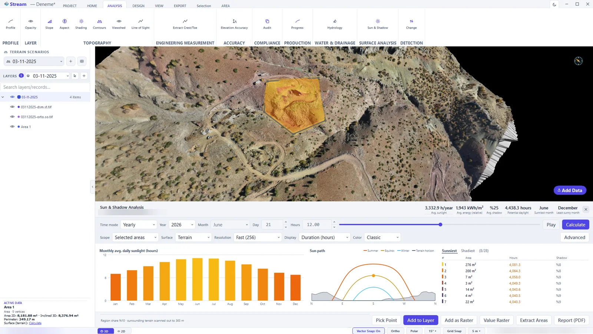
Task: Click the compass icon in viewport
Action: point(579,61)
